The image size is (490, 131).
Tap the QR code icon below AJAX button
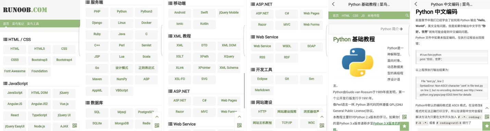click(x=75, y=126)
